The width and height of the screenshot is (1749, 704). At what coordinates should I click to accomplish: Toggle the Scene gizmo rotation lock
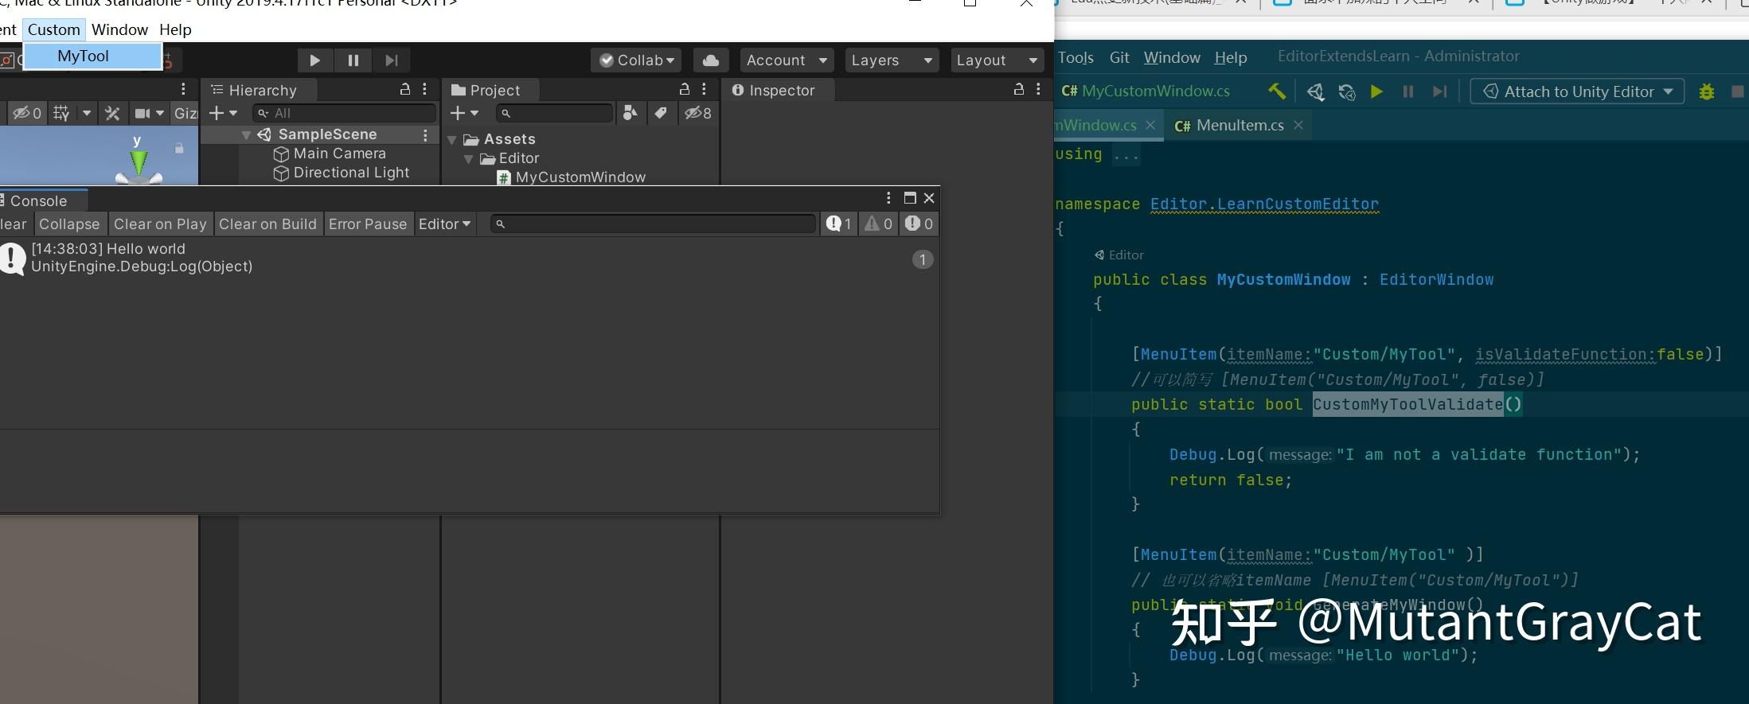point(179,148)
